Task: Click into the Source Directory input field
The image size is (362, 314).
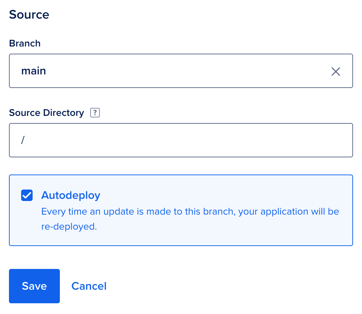Action: pyautogui.click(x=181, y=140)
